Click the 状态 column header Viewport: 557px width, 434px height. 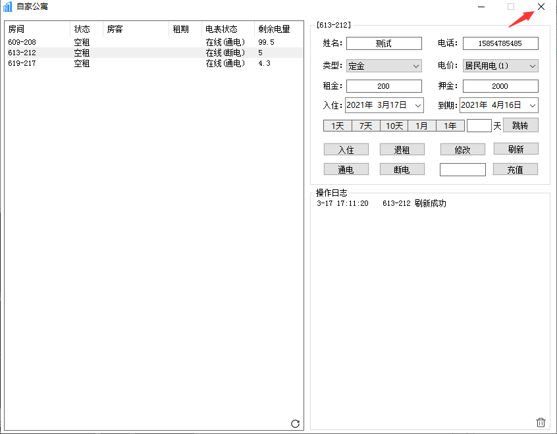(87, 29)
